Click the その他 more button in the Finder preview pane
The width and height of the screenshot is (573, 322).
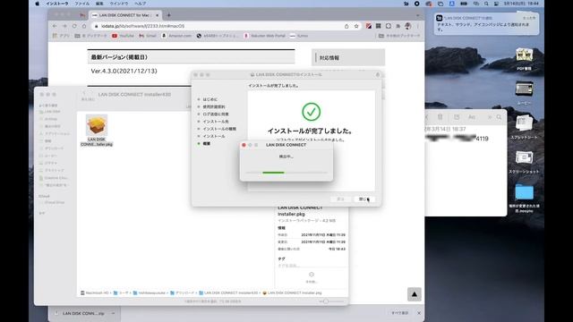click(x=312, y=277)
